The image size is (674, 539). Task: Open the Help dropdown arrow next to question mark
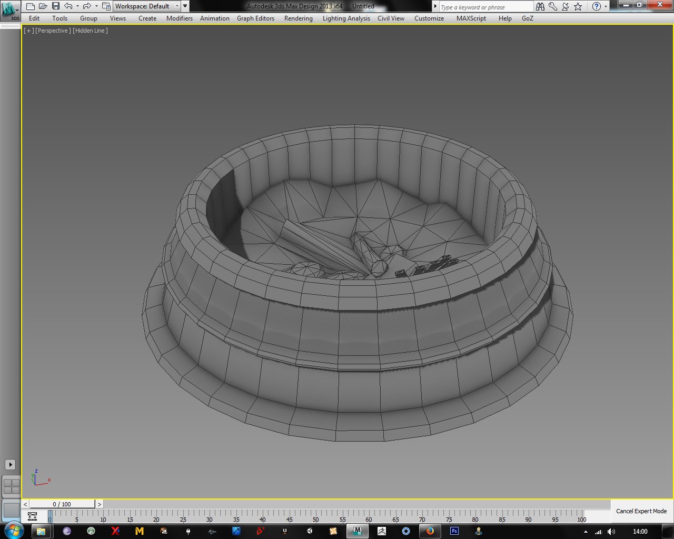tap(606, 6)
